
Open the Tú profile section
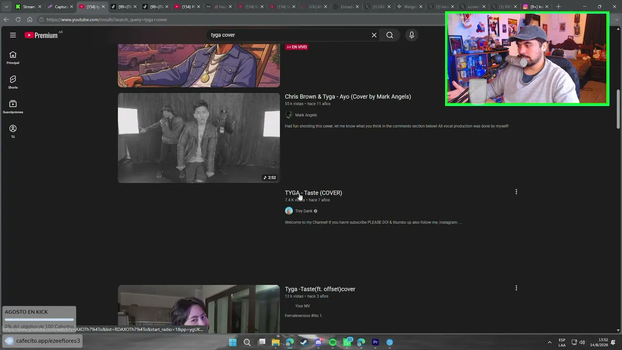coord(13,131)
